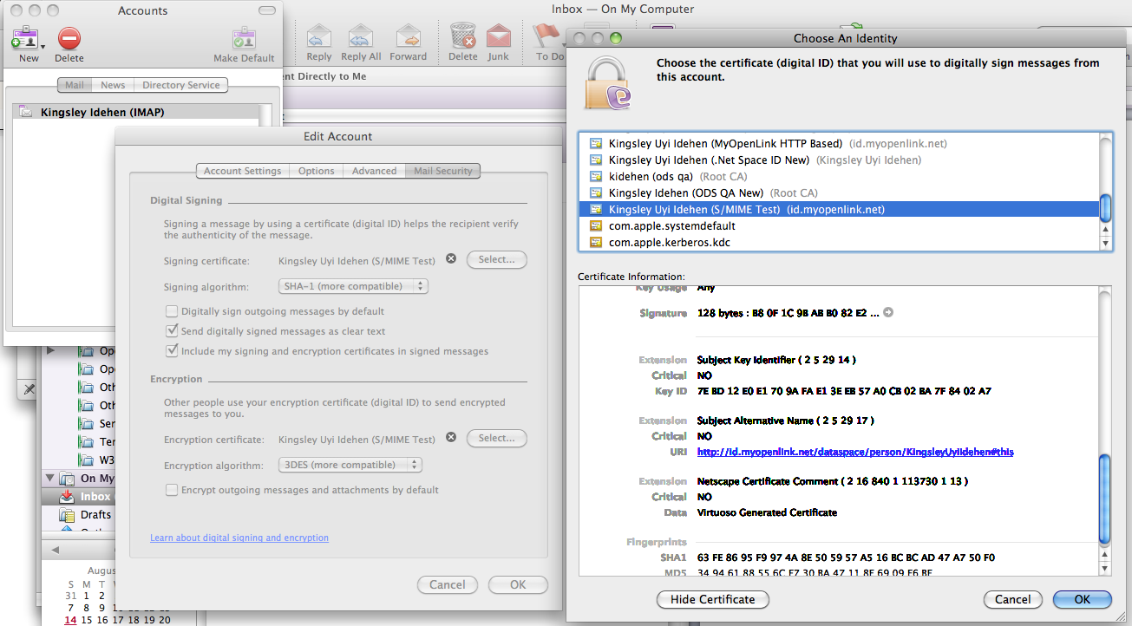Select day 14 in the mini calendar
This screenshot has height=626, width=1132.
point(70,620)
